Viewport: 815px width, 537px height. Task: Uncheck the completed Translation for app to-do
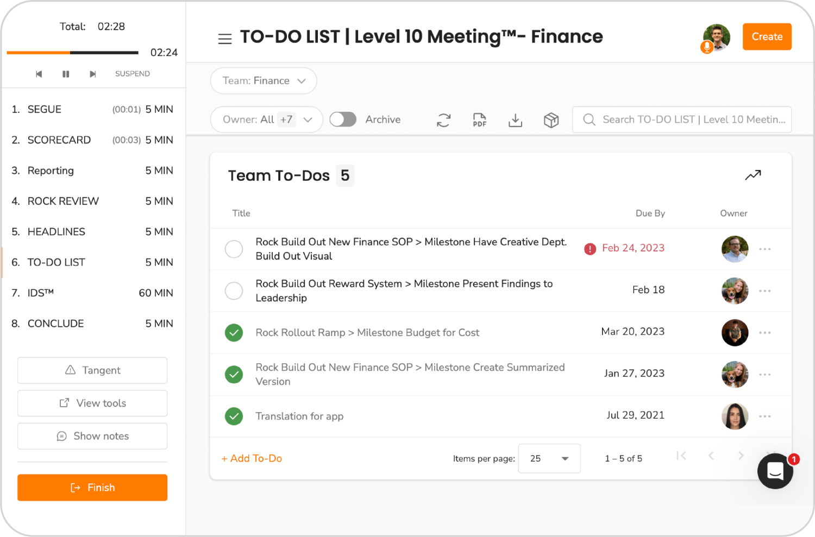[x=234, y=416]
